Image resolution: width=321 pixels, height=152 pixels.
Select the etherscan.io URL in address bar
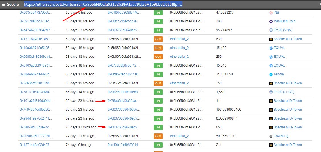point(103,4)
